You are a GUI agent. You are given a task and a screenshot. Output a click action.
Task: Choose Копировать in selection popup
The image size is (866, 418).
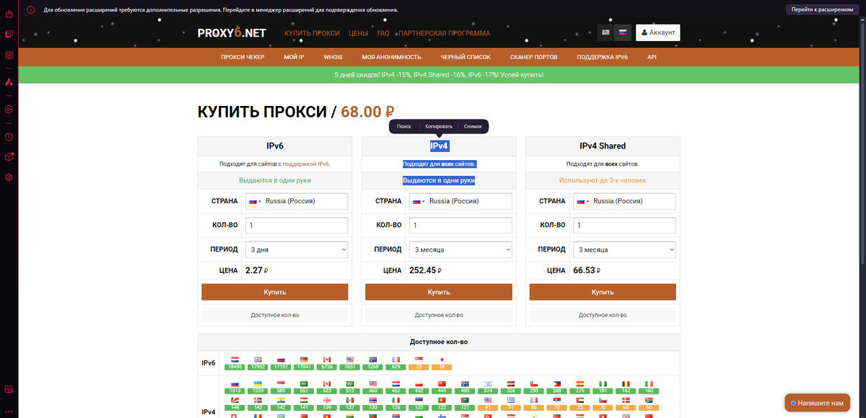tap(439, 126)
